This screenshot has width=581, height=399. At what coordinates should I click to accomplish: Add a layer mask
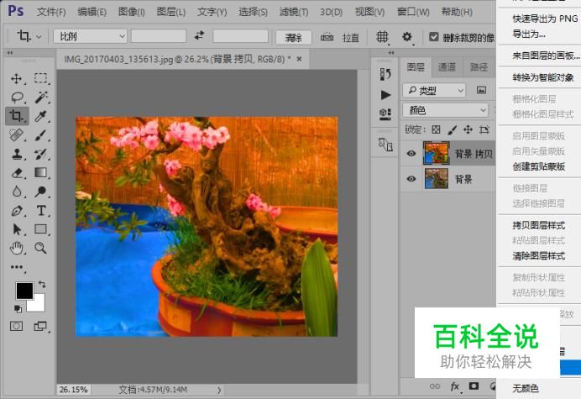(x=474, y=386)
